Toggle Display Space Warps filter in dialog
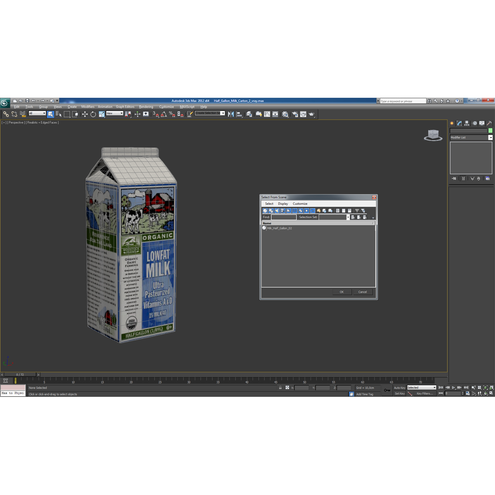 click(x=295, y=210)
